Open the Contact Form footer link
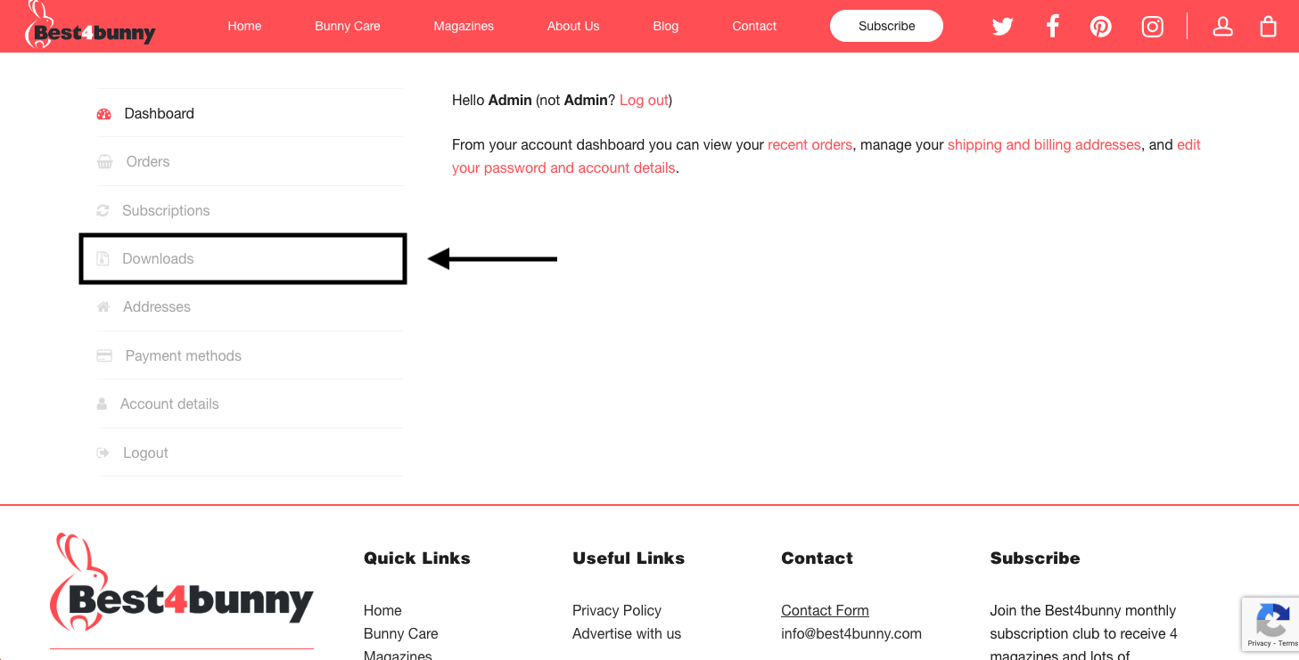 tap(825, 610)
